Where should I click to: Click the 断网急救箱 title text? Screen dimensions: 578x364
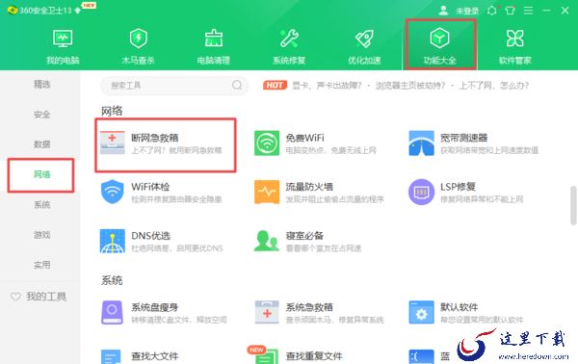coord(155,138)
